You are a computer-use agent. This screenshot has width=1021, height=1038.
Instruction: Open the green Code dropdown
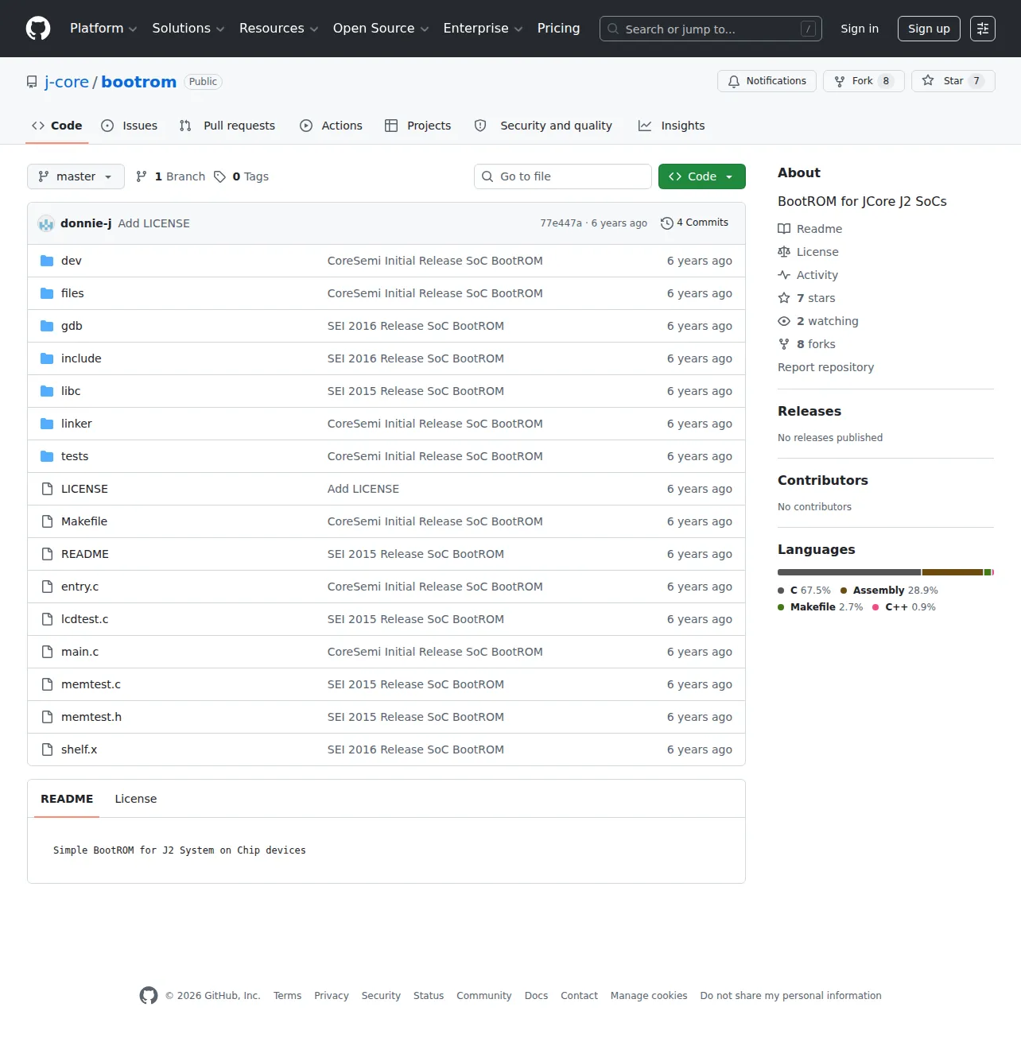[x=701, y=176]
